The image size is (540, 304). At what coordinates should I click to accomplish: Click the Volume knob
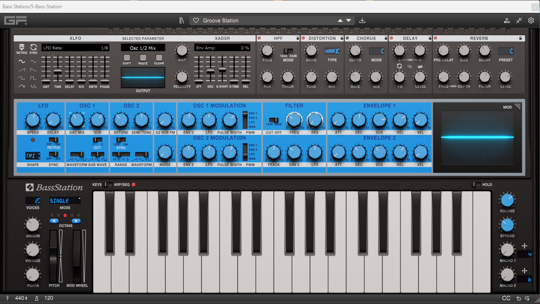click(507, 200)
